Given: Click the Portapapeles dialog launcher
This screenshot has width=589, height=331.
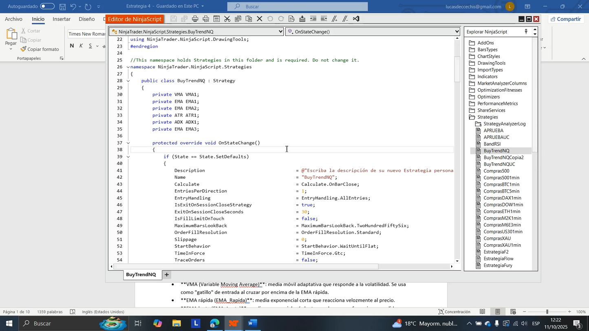Looking at the screenshot, I should [x=62, y=58].
